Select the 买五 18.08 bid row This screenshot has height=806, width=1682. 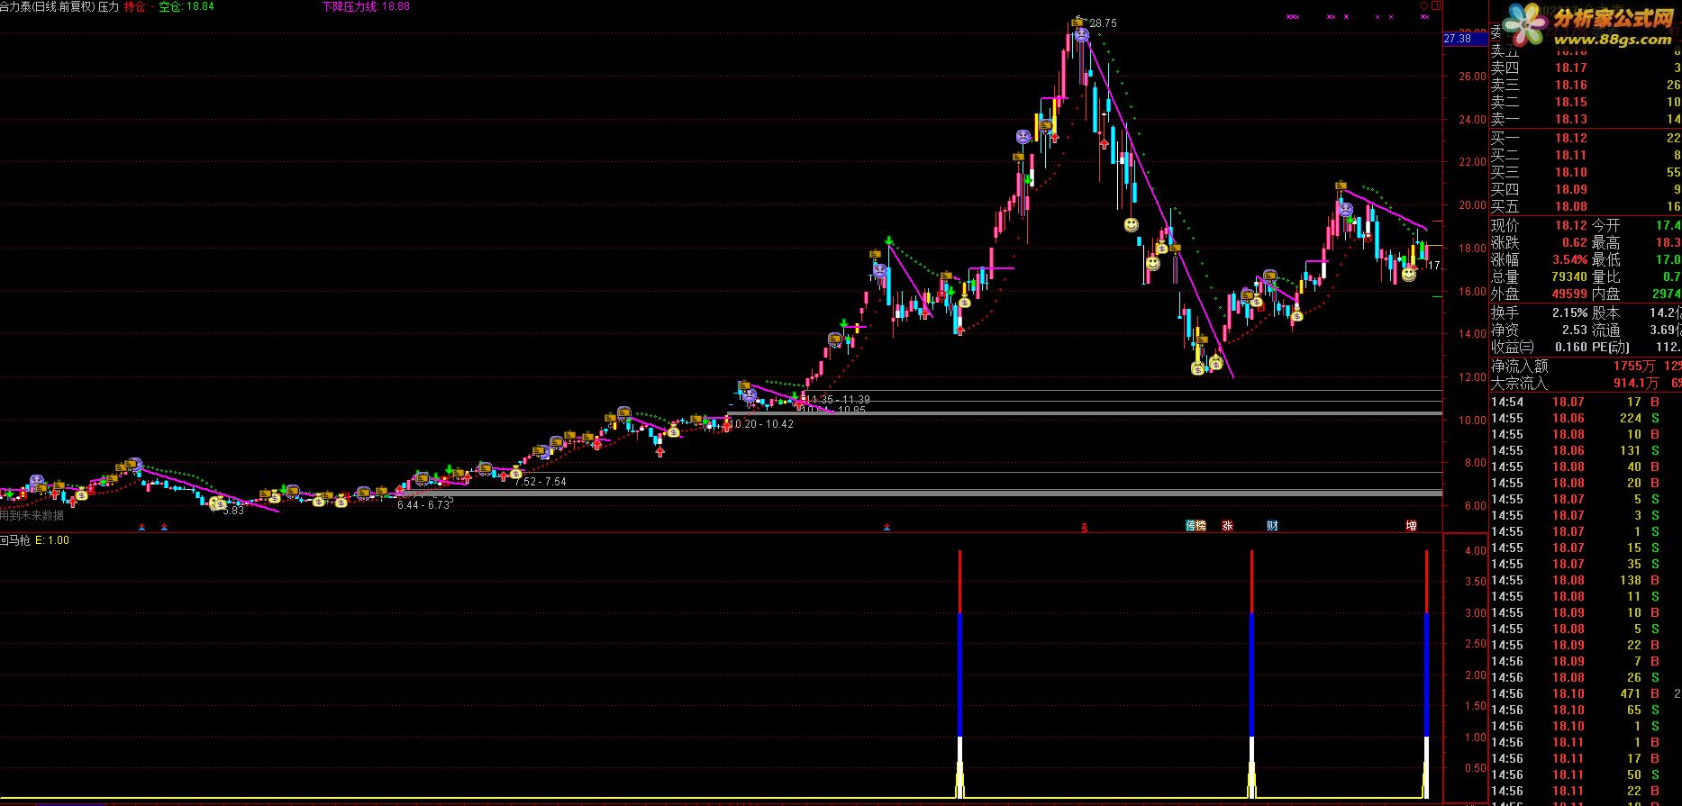tap(1585, 206)
